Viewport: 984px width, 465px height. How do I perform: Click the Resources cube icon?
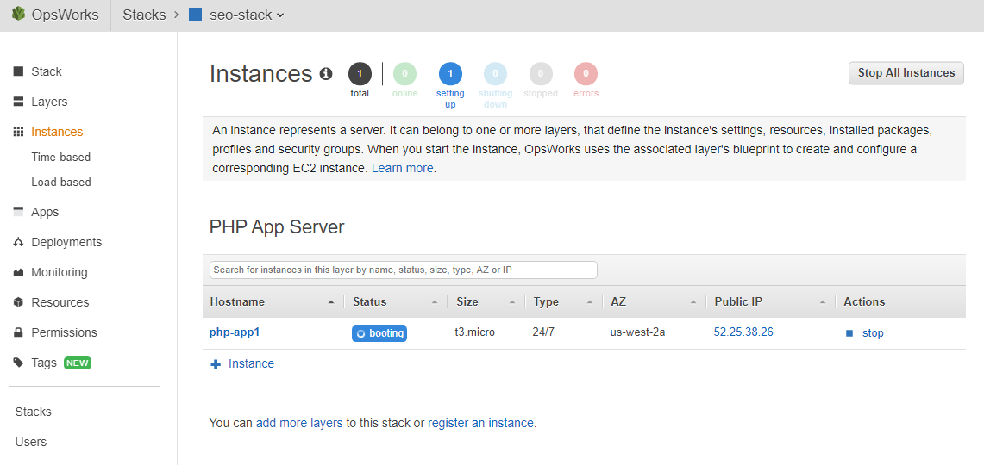18,302
